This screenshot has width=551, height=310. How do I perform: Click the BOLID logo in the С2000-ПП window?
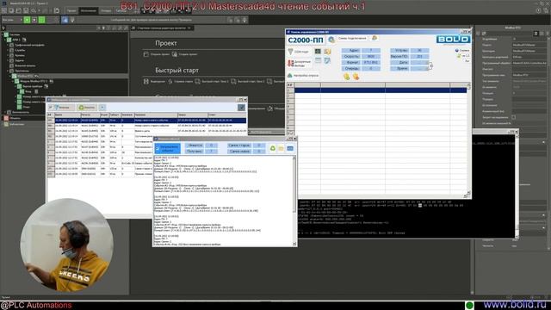[454, 40]
